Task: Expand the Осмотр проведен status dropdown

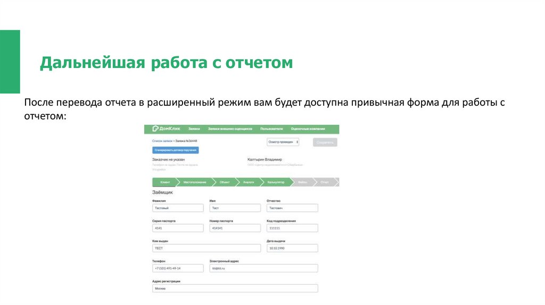Action: tap(283, 142)
